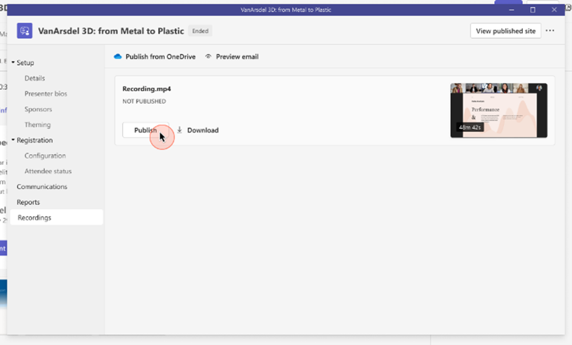Click the download arrow icon
The height and width of the screenshot is (345, 572).
pos(179,130)
